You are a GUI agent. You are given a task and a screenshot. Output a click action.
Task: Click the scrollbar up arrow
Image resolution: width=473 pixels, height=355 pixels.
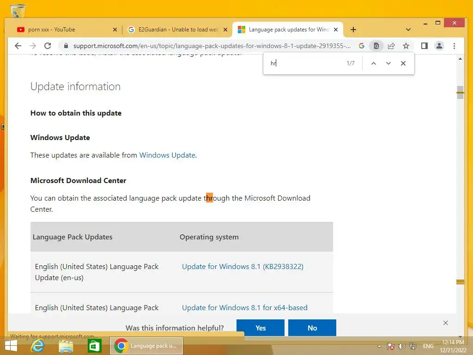460,59
